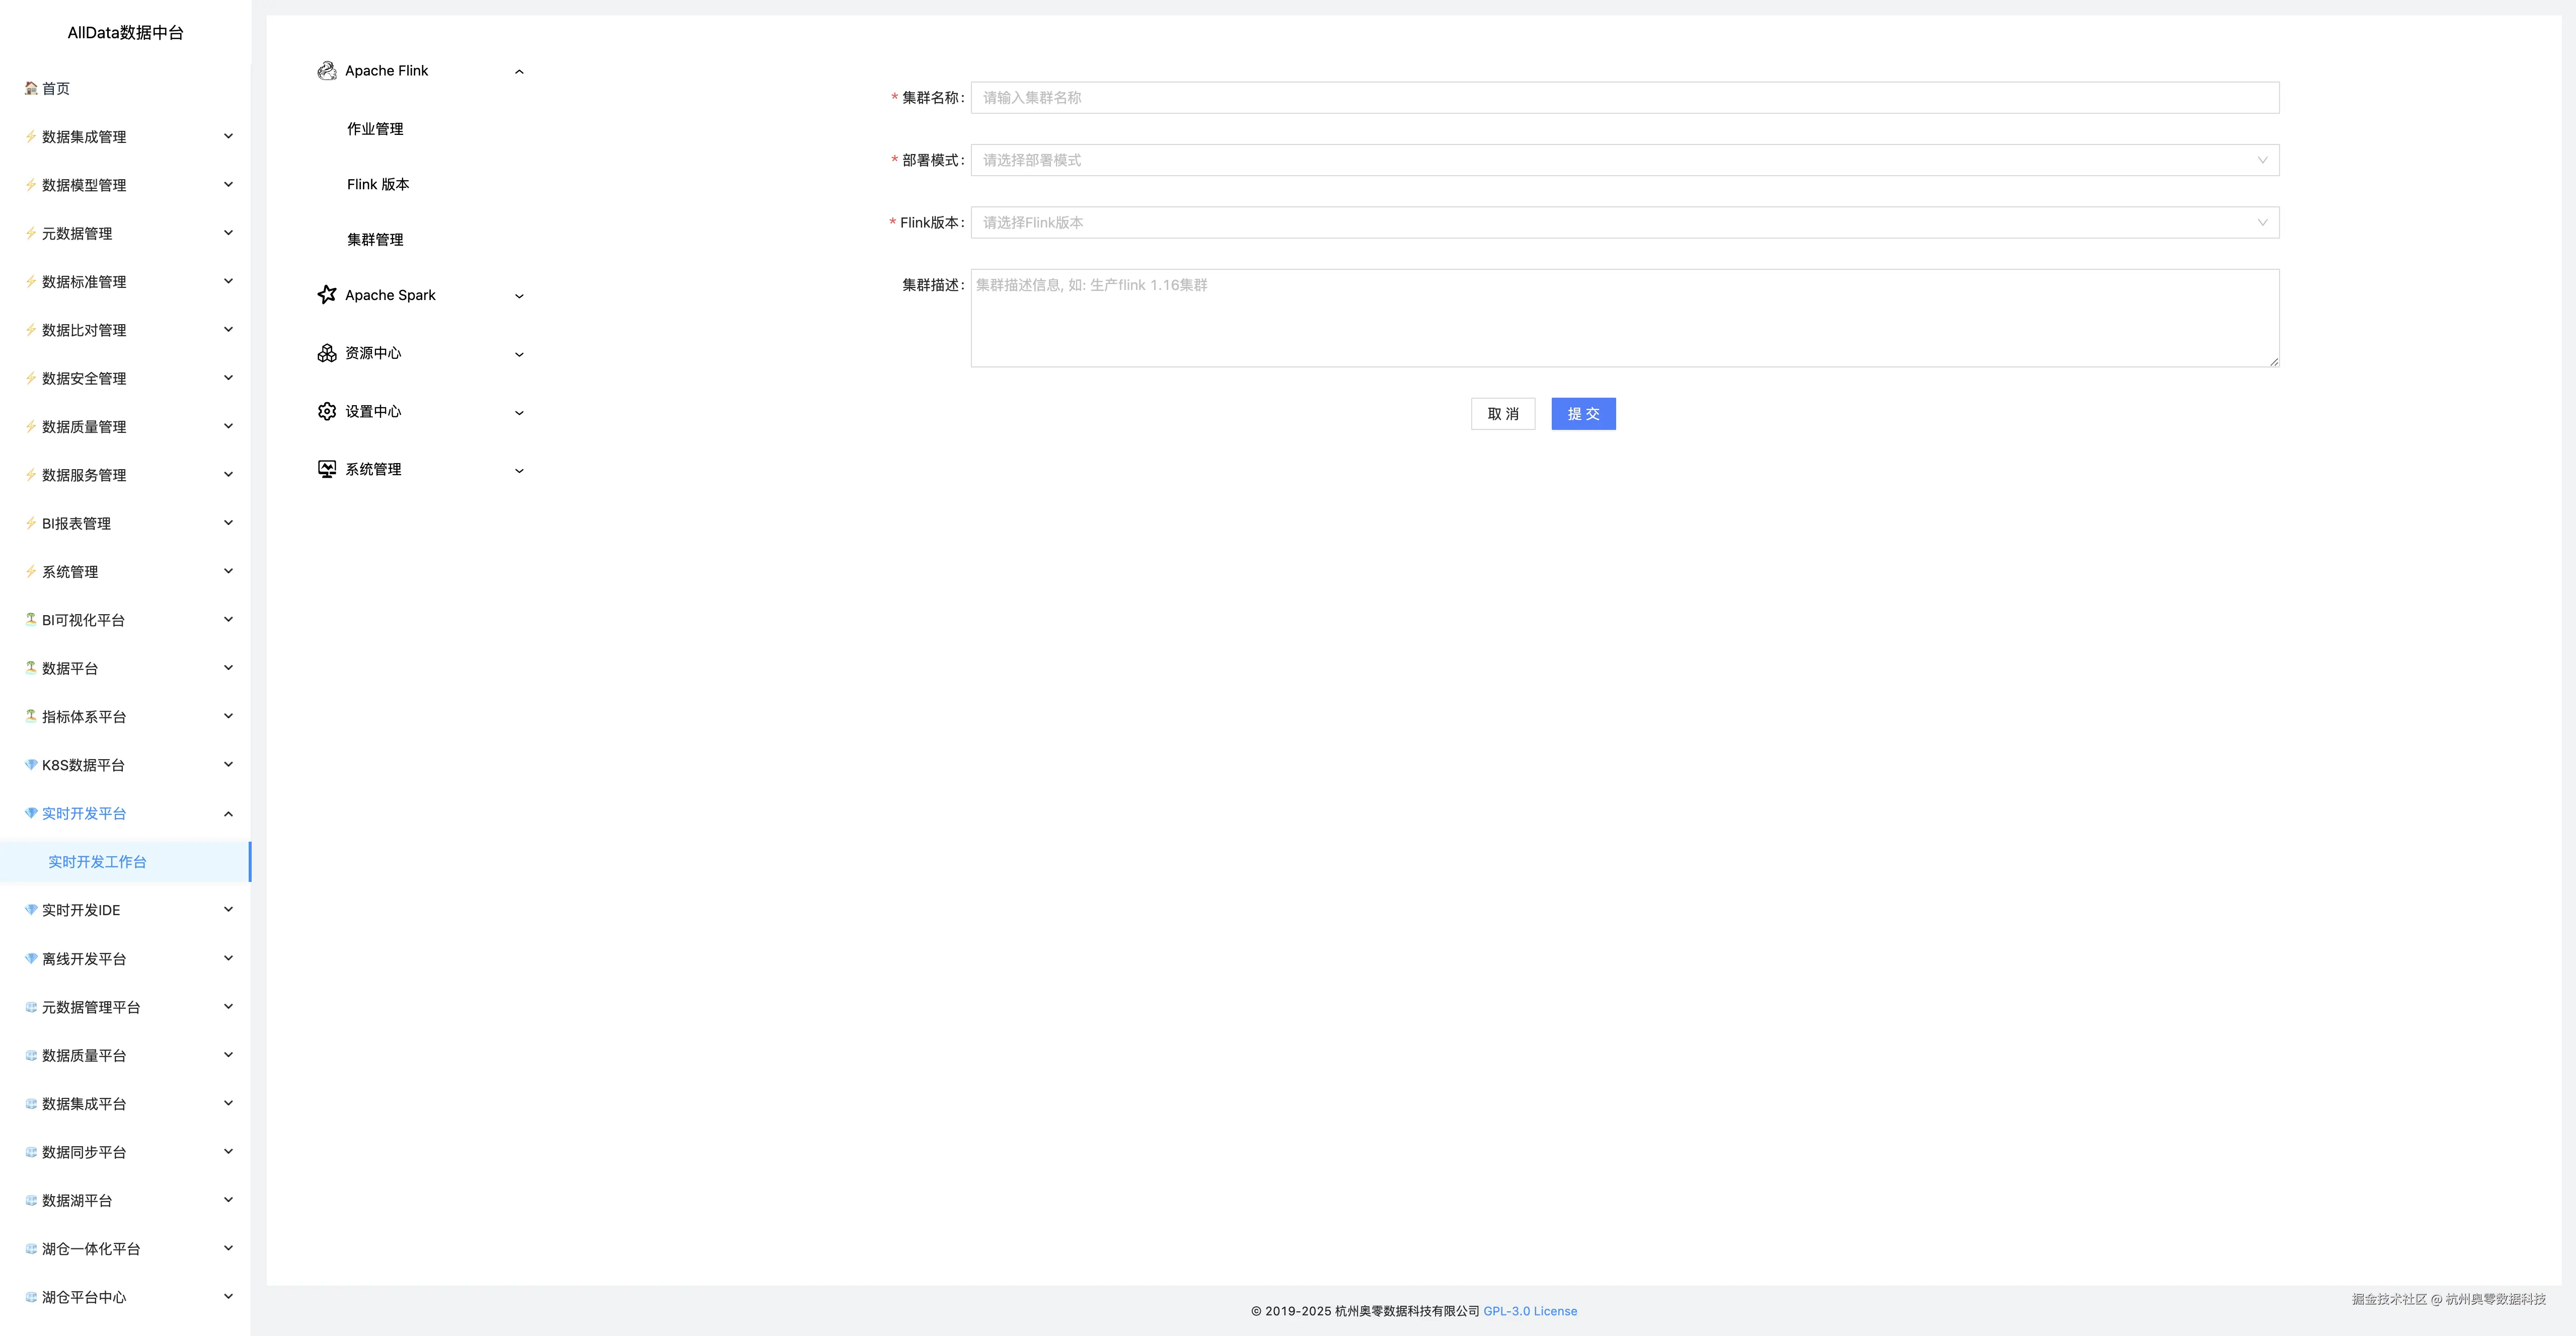Image resolution: width=2576 pixels, height=1336 pixels.
Task: Click the Apache Spark star icon
Action: [326, 295]
